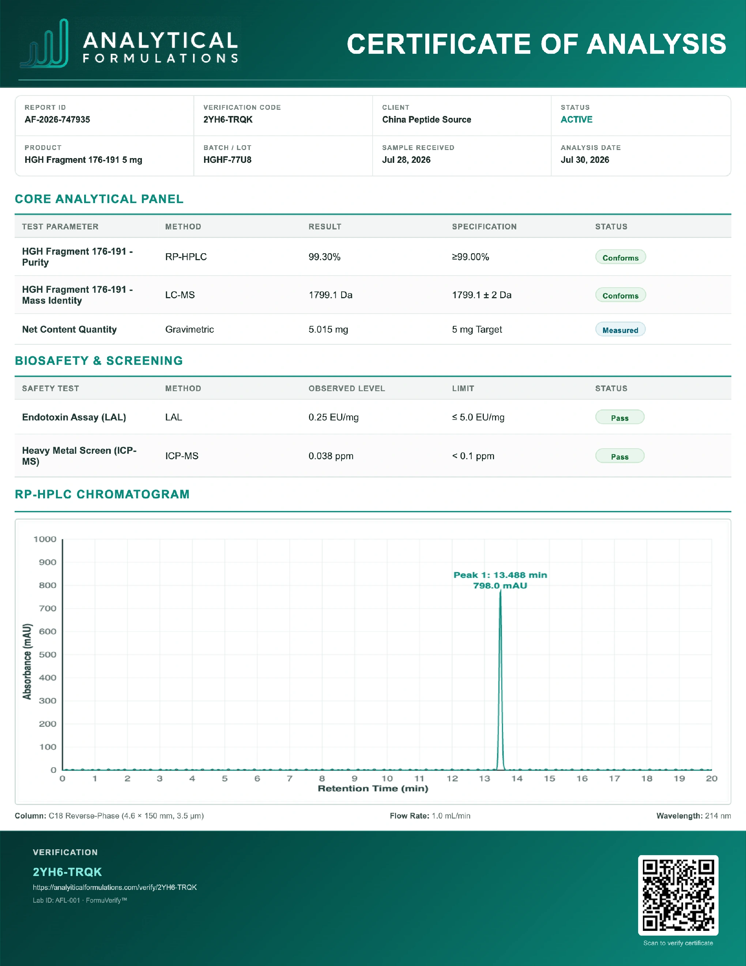This screenshot has width=746, height=966.
Task: Select the report ID AF-2026-747935
Action: tap(57, 119)
